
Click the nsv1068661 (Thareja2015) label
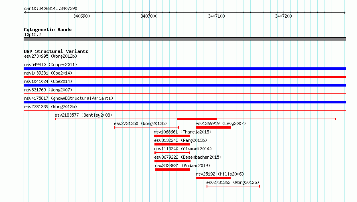pyautogui.click(x=183, y=132)
